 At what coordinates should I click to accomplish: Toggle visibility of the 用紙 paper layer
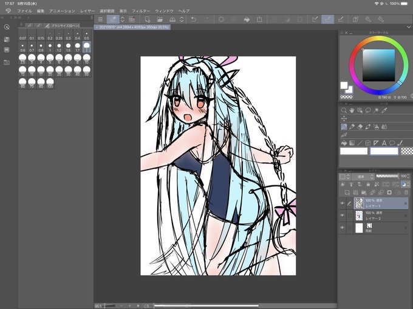342,228
